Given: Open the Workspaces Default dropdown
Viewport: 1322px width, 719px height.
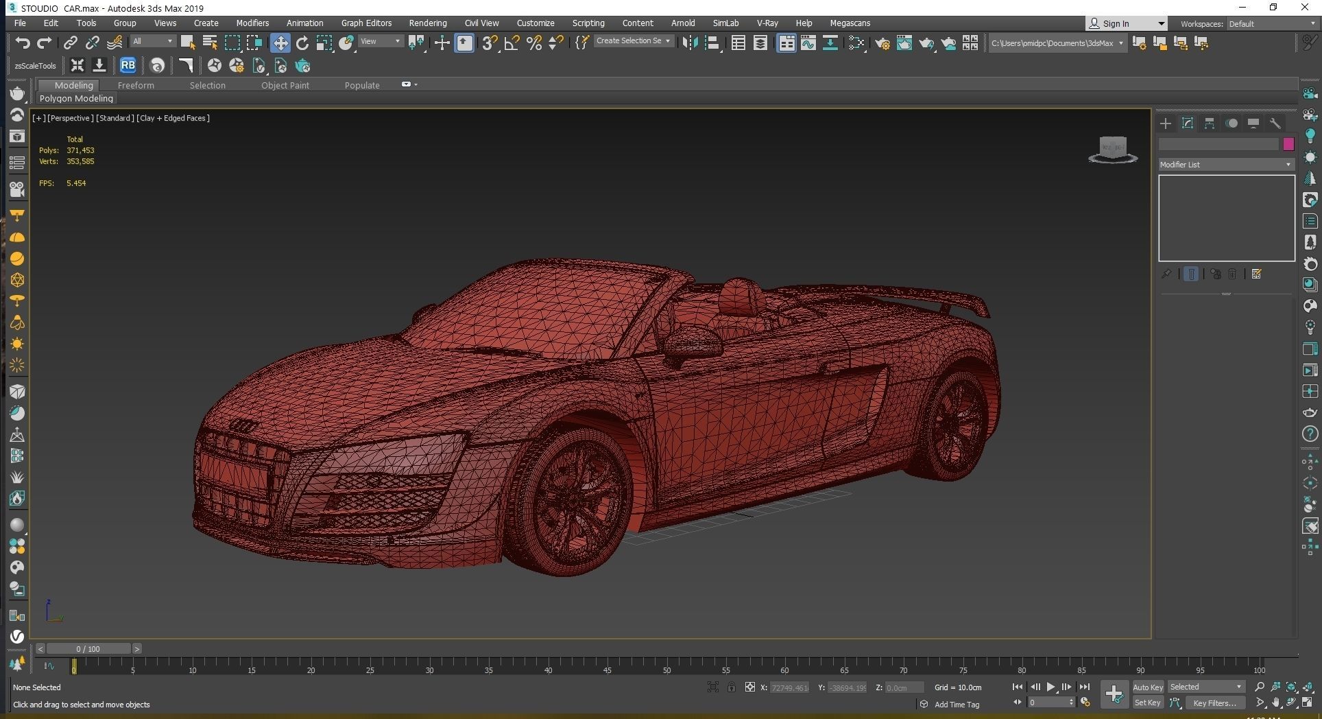Looking at the screenshot, I should (x=1272, y=24).
